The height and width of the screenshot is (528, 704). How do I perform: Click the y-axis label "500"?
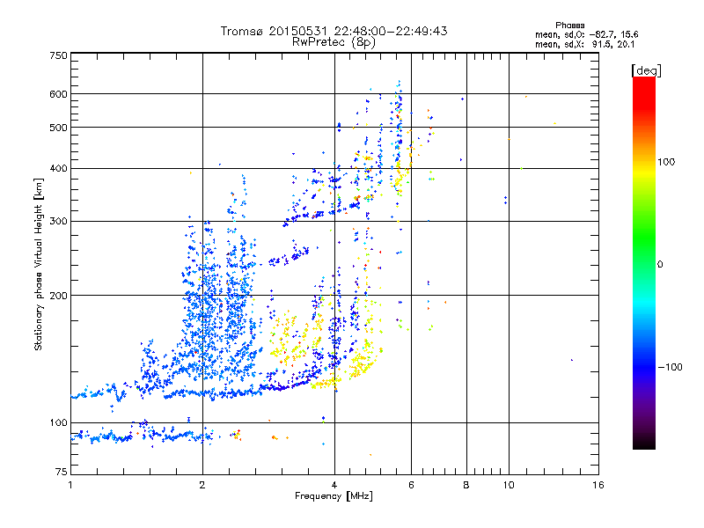(x=58, y=128)
